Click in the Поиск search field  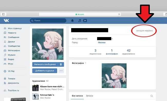[x=48, y=20]
